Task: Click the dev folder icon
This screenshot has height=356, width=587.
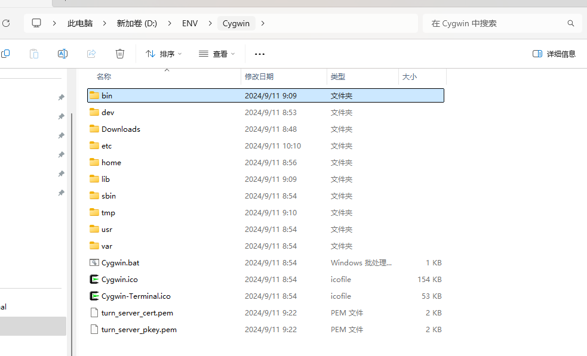Action: click(94, 112)
